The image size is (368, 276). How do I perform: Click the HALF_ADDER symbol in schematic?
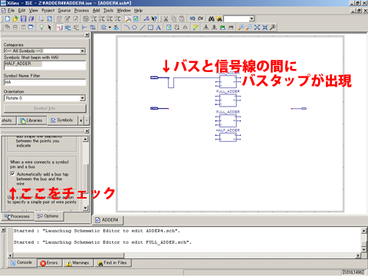(228, 137)
